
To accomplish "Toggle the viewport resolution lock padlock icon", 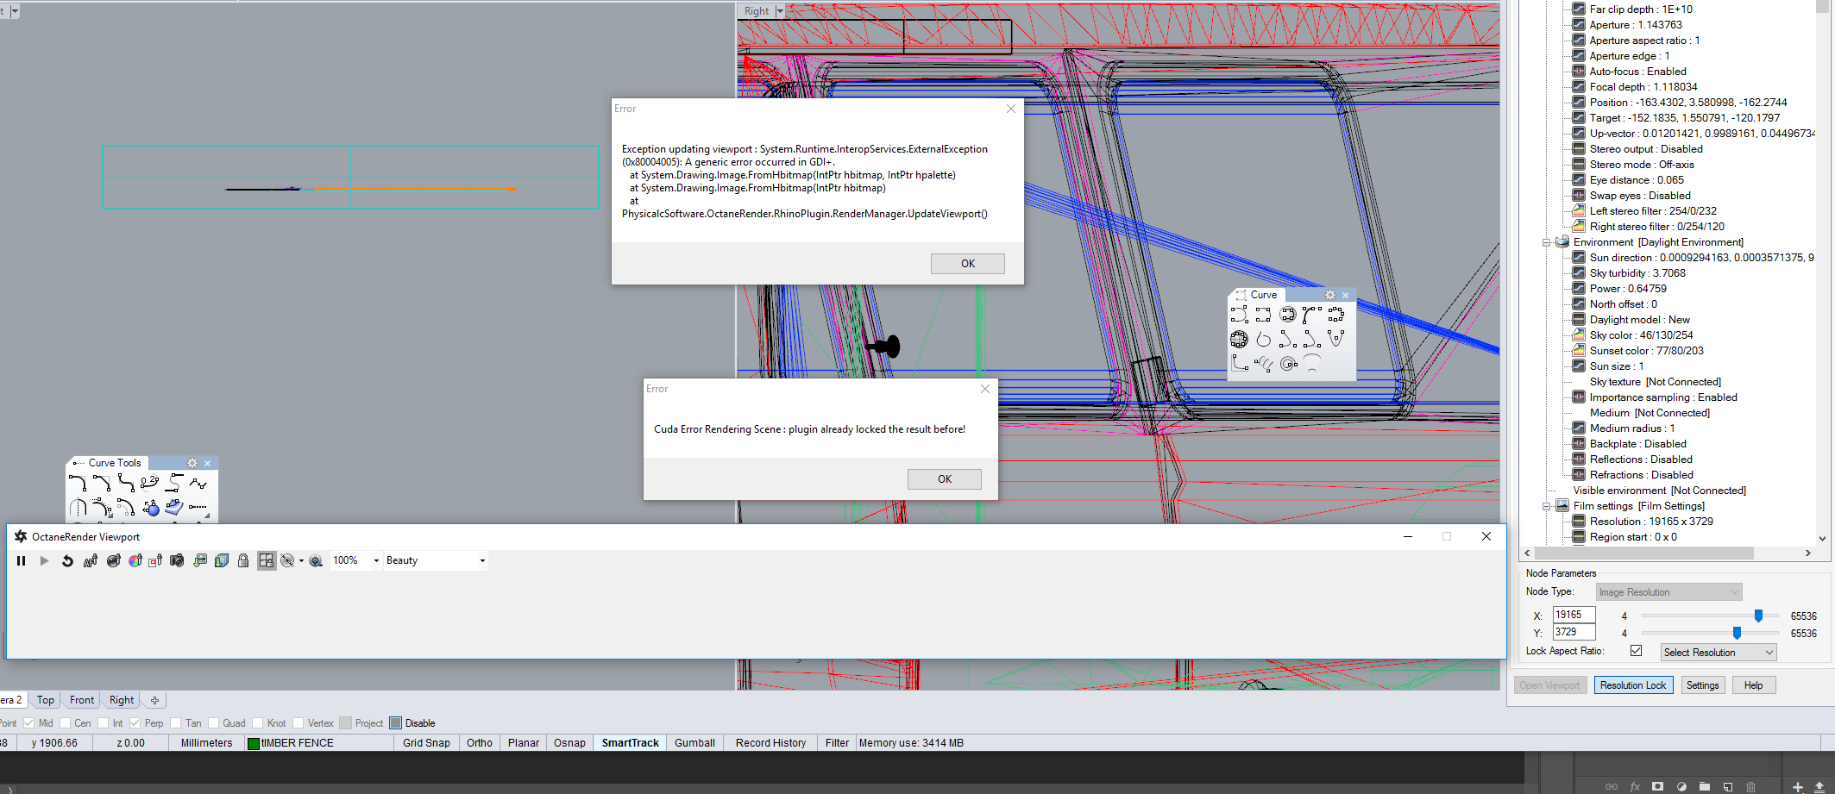I will point(243,561).
